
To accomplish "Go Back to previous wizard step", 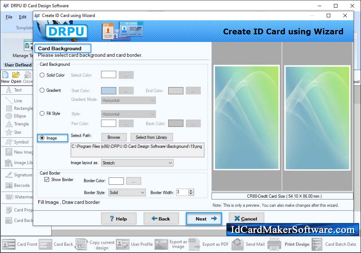I will point(161,219).
